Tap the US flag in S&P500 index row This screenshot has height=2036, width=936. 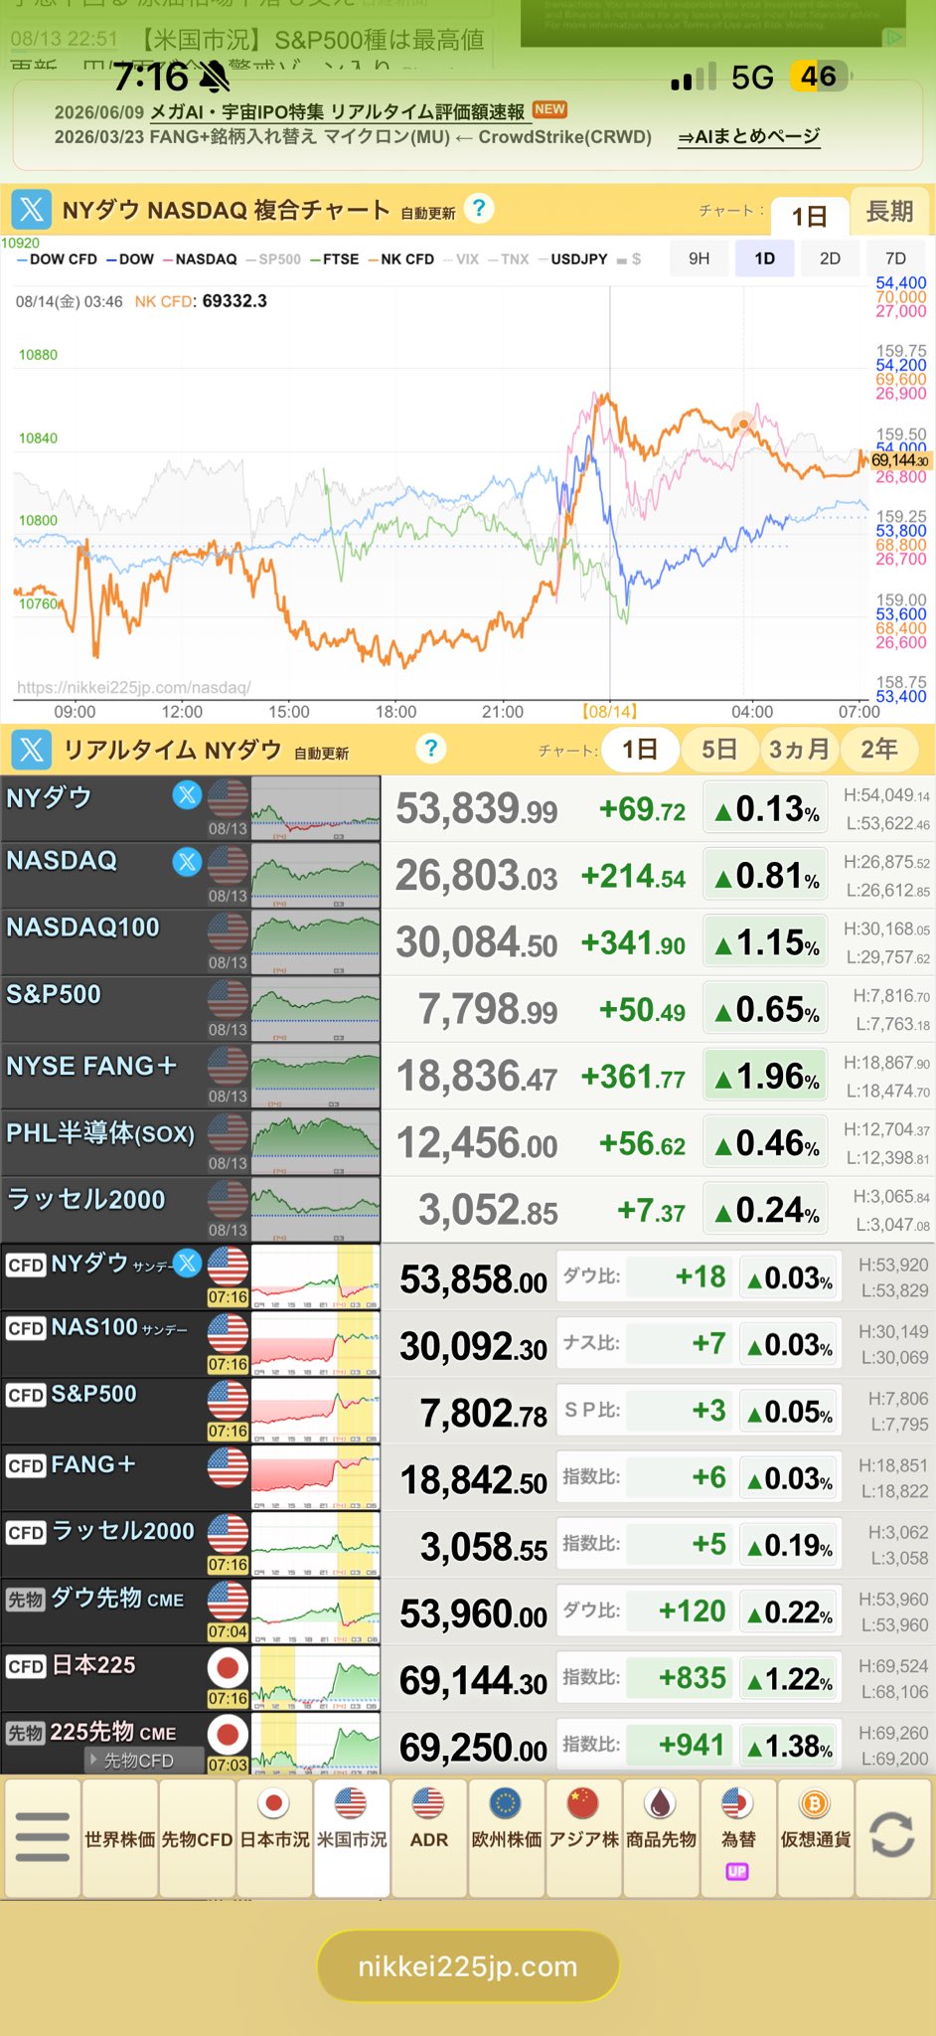(x=229, y=1000)
